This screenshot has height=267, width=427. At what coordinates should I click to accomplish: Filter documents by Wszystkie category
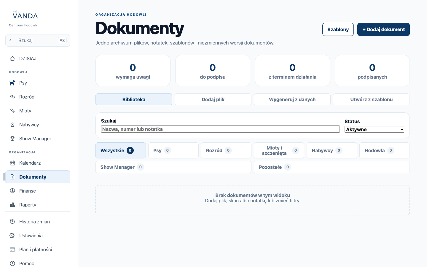pos(121,150)
